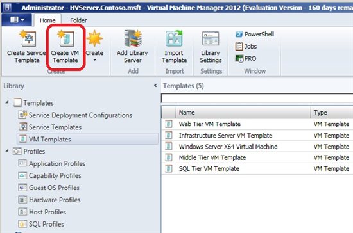Click the Create Service Template icon
This screenshot has width=353, height=233.
(27, 38)
